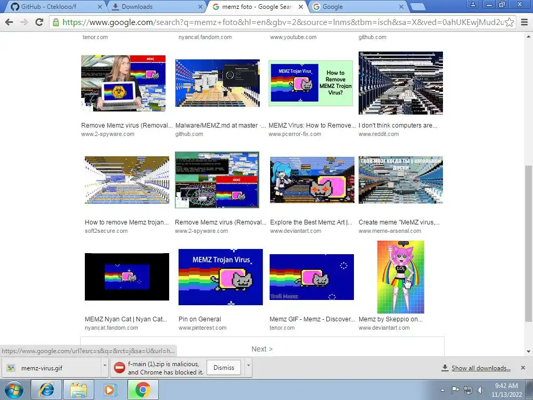The width and height of the screenshot is (533, 400).
Task: Open Windows Explorer from the taskbar
Action: [x=79, y=390]
